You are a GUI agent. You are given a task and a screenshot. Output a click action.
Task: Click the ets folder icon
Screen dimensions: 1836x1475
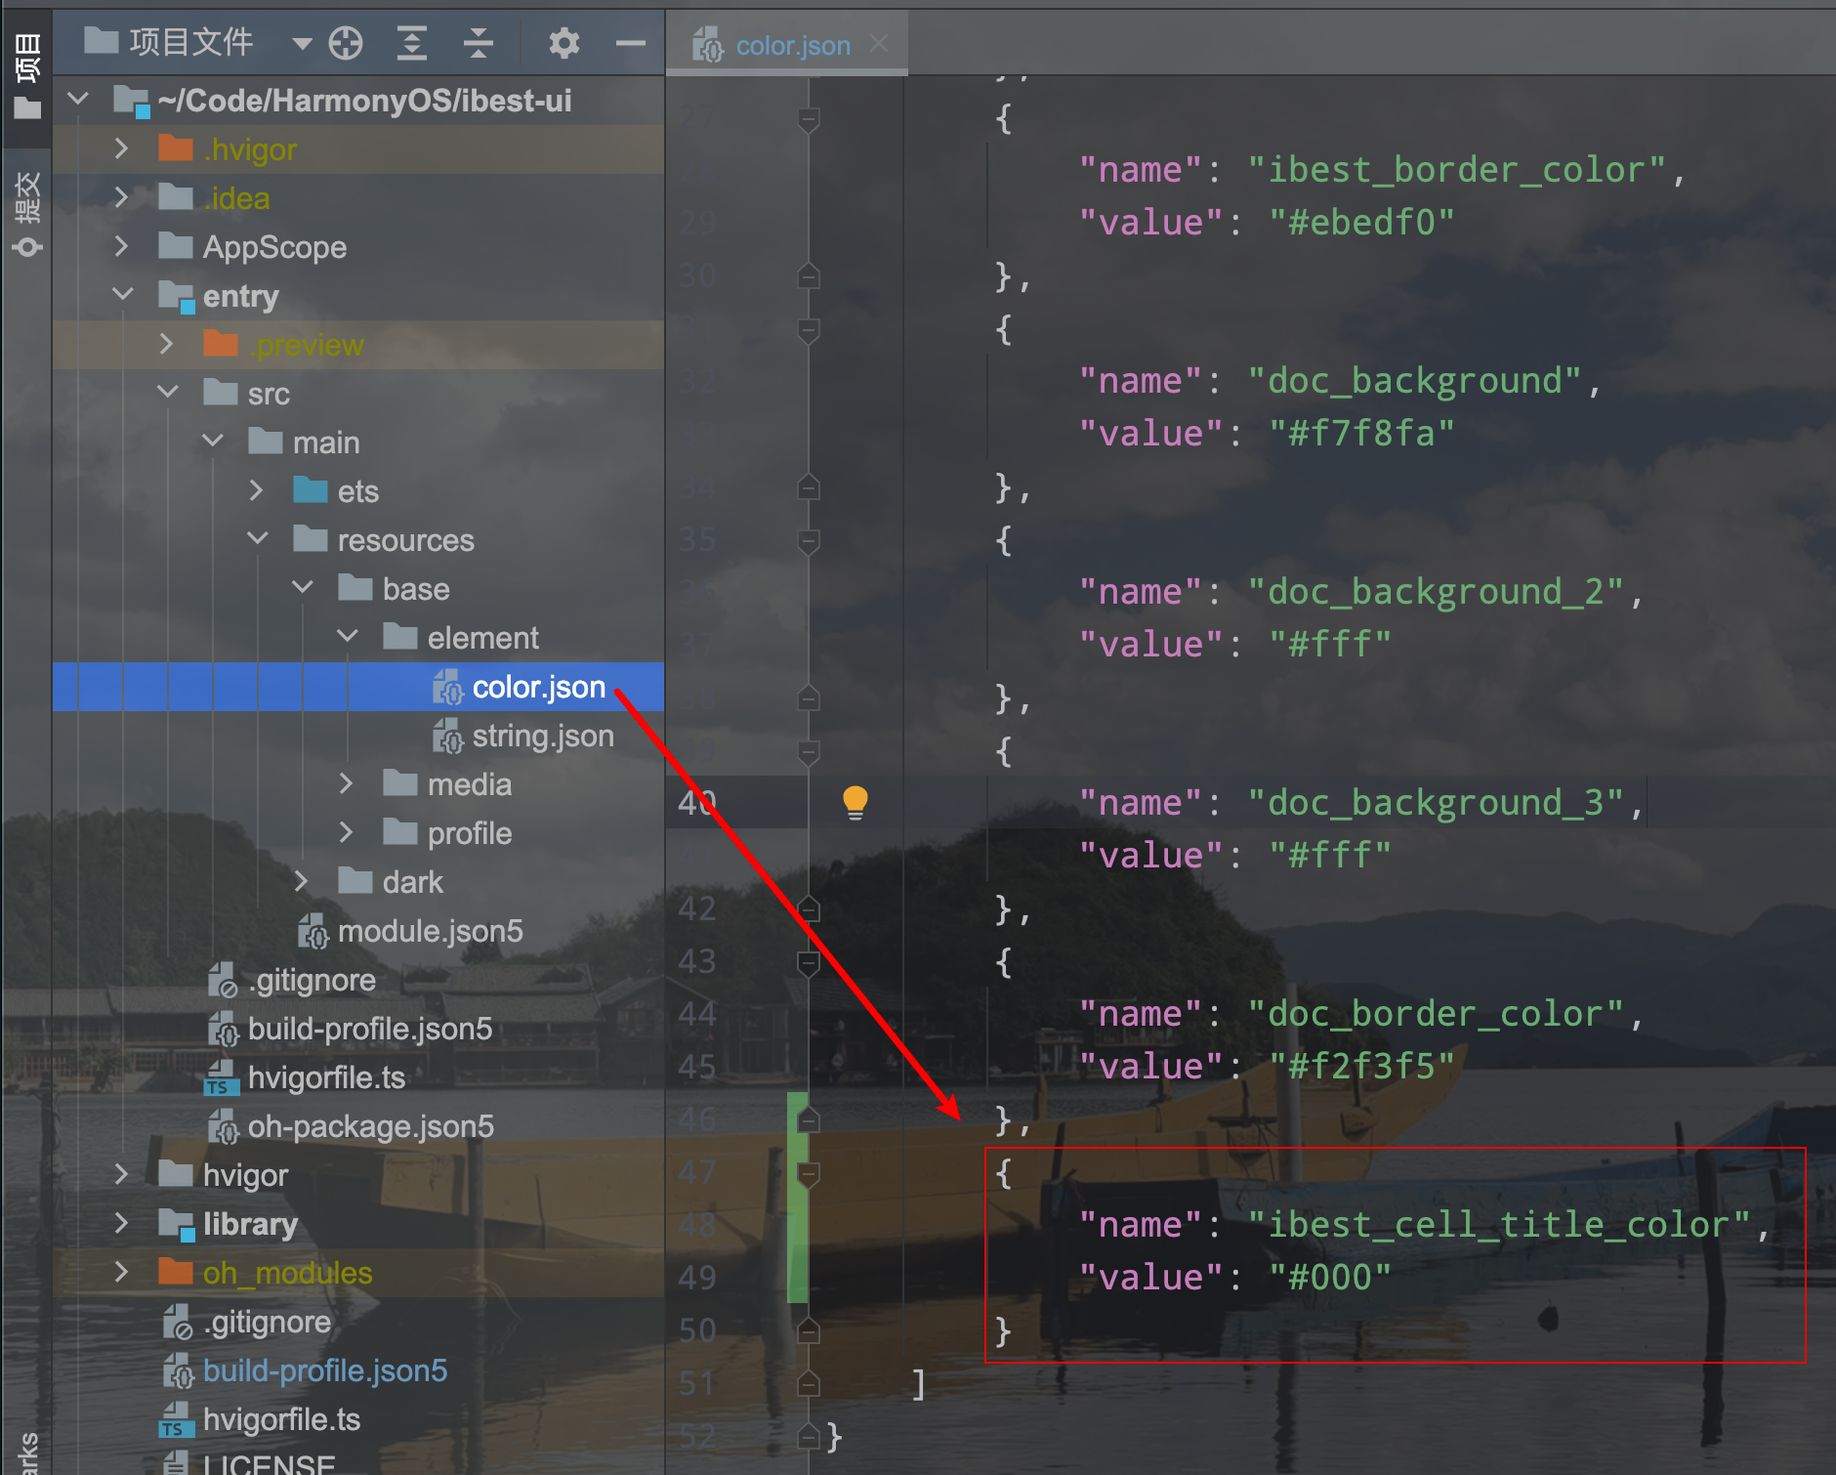tap(311, 489)
